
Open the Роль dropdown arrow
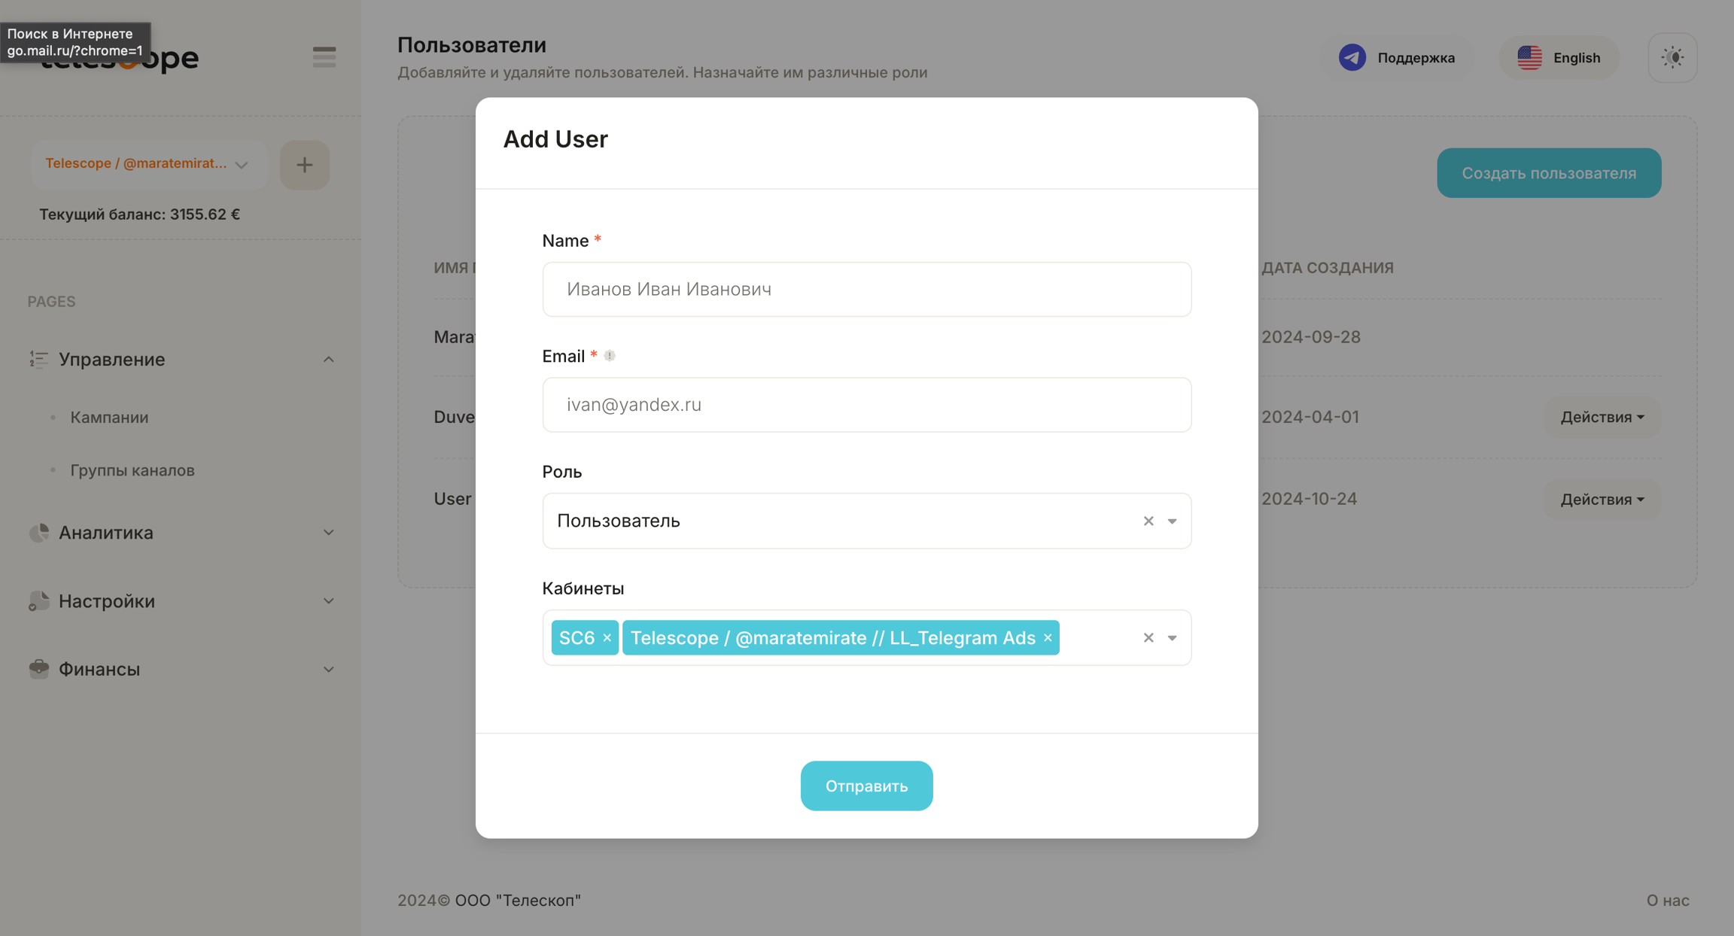1173,521
